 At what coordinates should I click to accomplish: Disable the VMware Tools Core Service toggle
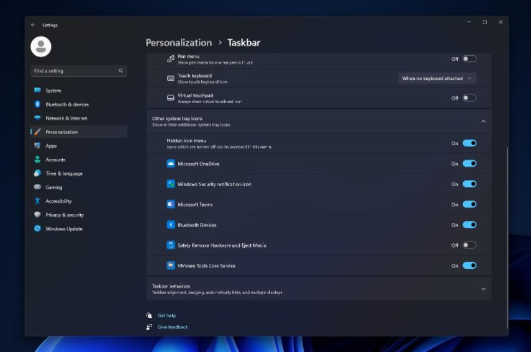click(470, 266)
